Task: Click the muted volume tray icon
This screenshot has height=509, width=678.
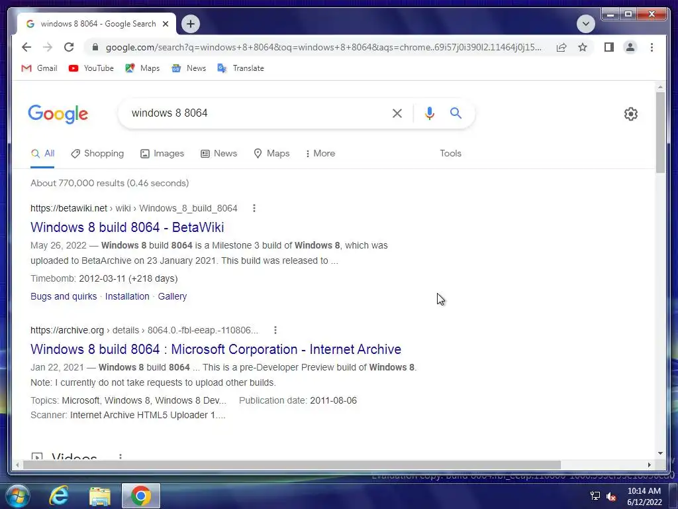Action: click(x=611, y=496)
